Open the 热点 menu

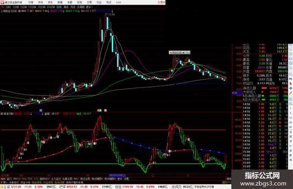point(109,2)
